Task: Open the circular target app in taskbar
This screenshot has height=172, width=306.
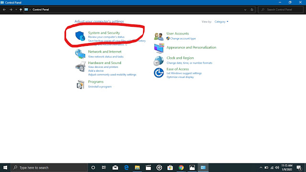Action: click(159, 168)
